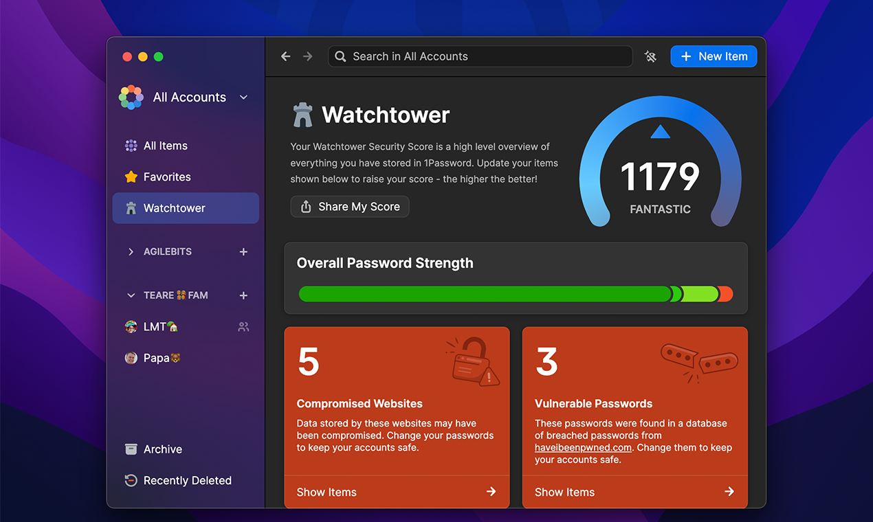Screen dimensions: 873x522
Task: Click the magnifier icon in search bar
Action: coord(341,56)
